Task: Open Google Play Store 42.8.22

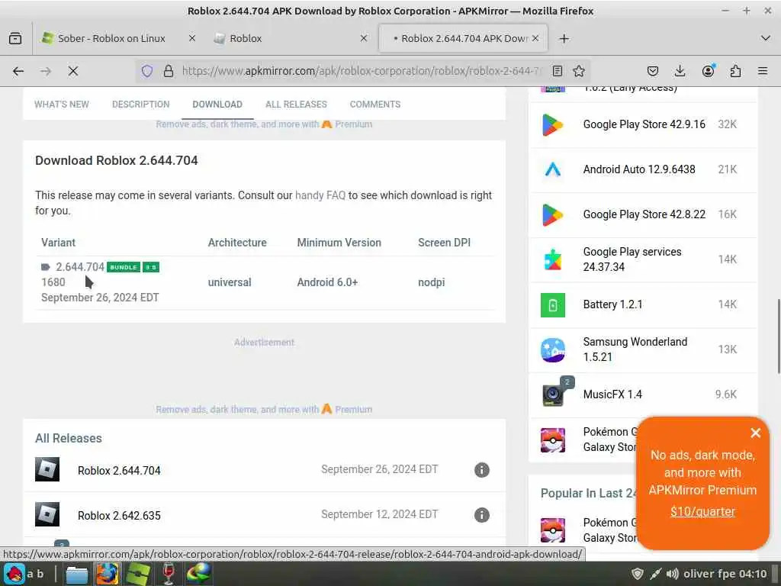Action: coord(644,214)
